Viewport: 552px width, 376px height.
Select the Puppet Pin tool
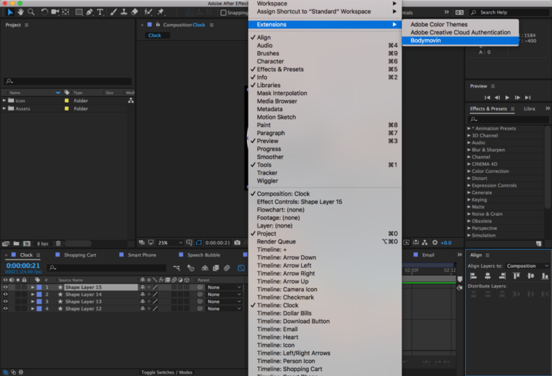pyautogui.click(x=161, y=12)
